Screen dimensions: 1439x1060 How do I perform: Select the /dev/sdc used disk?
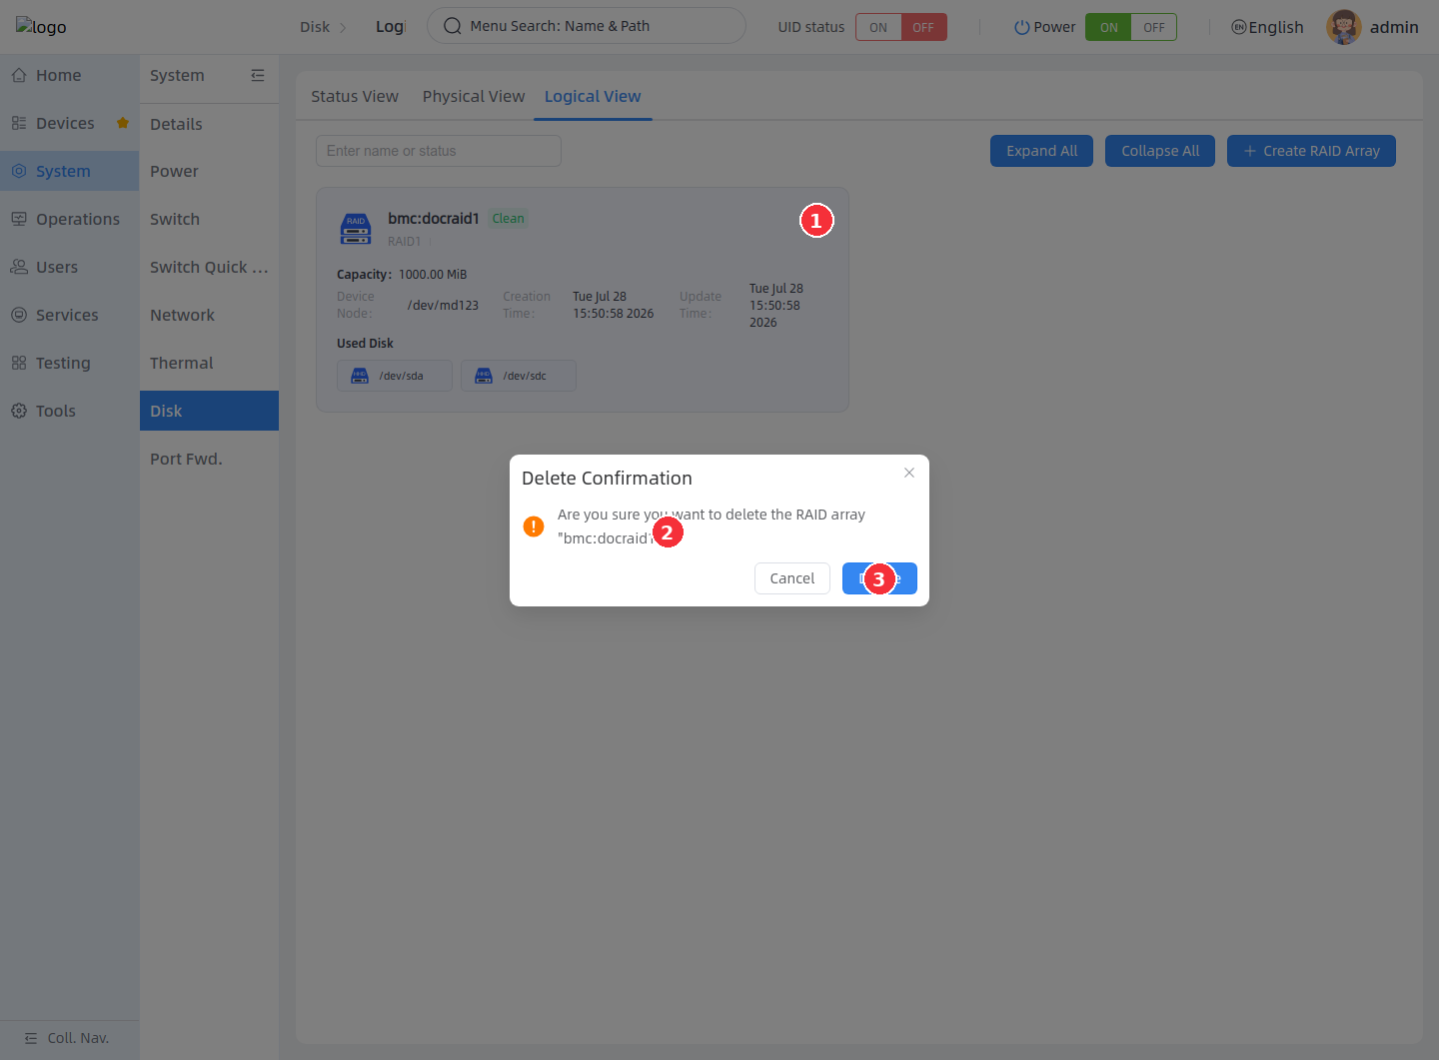(519, 376)
